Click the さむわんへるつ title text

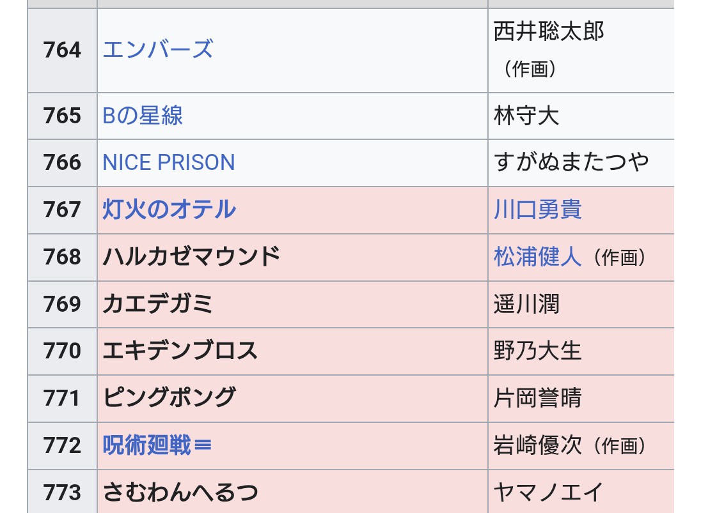point(180,493)
